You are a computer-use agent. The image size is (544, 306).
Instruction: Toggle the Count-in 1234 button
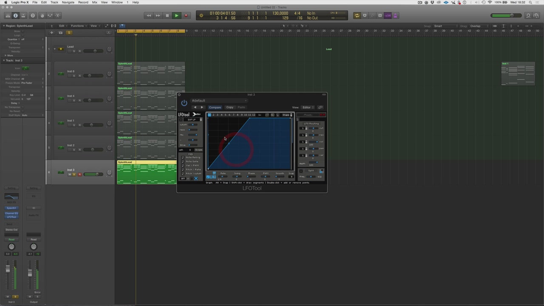[x=388, y=16]
